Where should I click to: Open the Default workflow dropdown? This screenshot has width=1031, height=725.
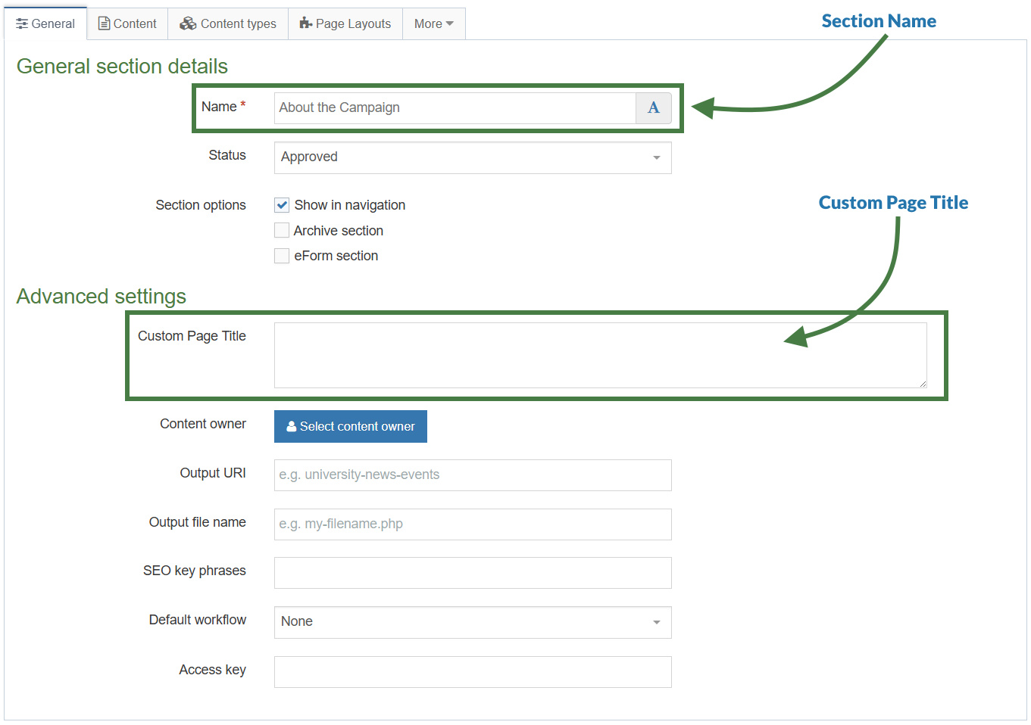click(473, 622)
